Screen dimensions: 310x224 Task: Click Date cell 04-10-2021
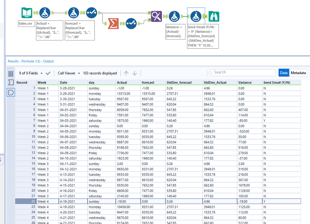coord(73,158)
